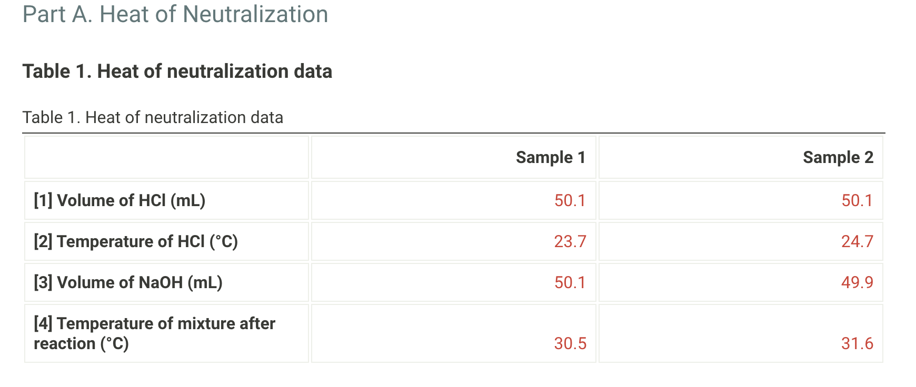Select Sample 2 mixture temperature 31.6
Viewport: 916px width, 387px height.
[x=857, y=343]
